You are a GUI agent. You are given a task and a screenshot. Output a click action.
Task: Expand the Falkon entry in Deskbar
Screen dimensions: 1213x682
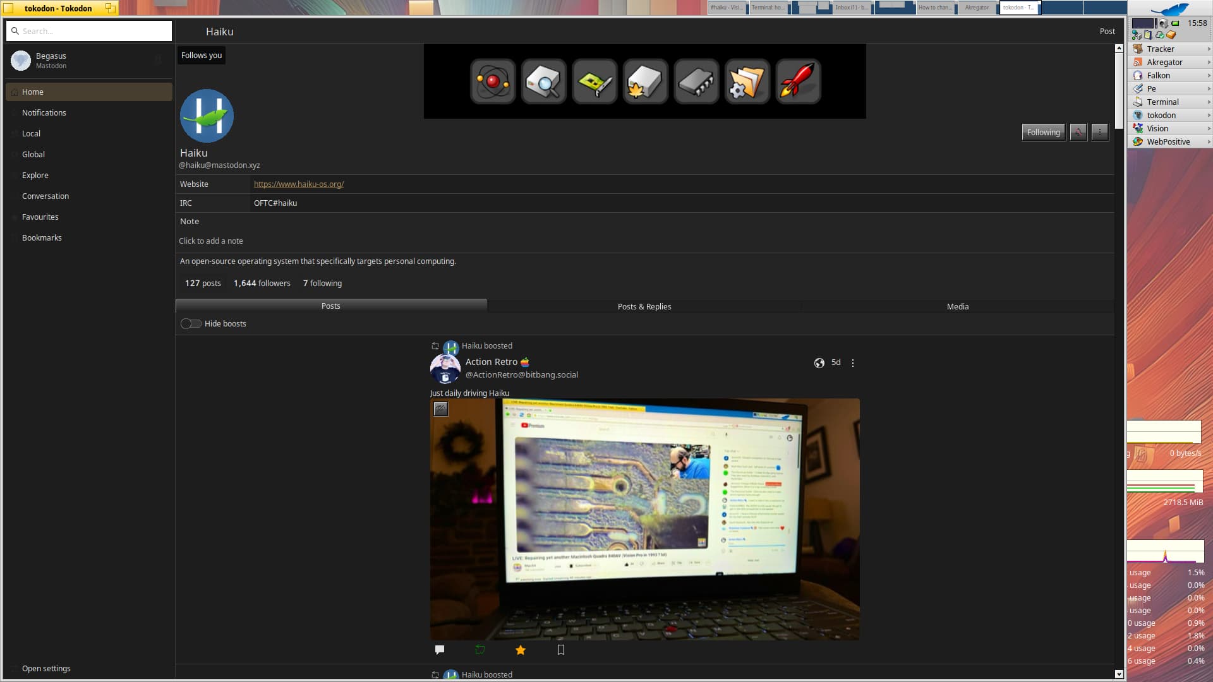click(1209, 75)
